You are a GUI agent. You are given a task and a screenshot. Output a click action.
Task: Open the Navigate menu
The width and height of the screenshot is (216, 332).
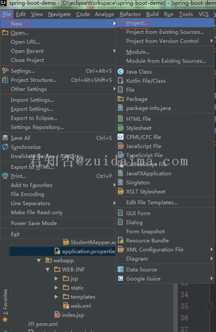point(59,14)
